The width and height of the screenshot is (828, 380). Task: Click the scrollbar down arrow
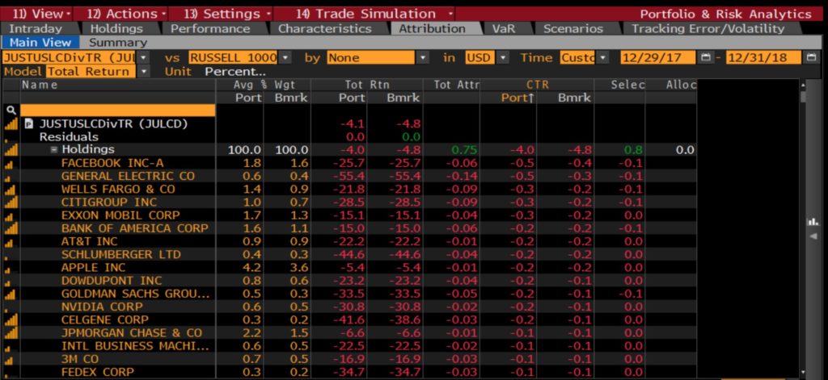click(803, 372)
